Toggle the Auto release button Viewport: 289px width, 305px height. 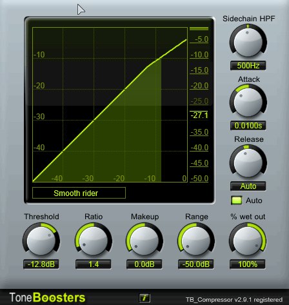point(237,201)
